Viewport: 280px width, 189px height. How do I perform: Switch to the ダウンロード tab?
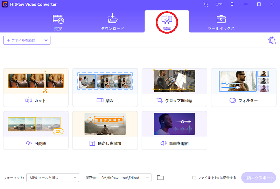(x=113, y=22)
